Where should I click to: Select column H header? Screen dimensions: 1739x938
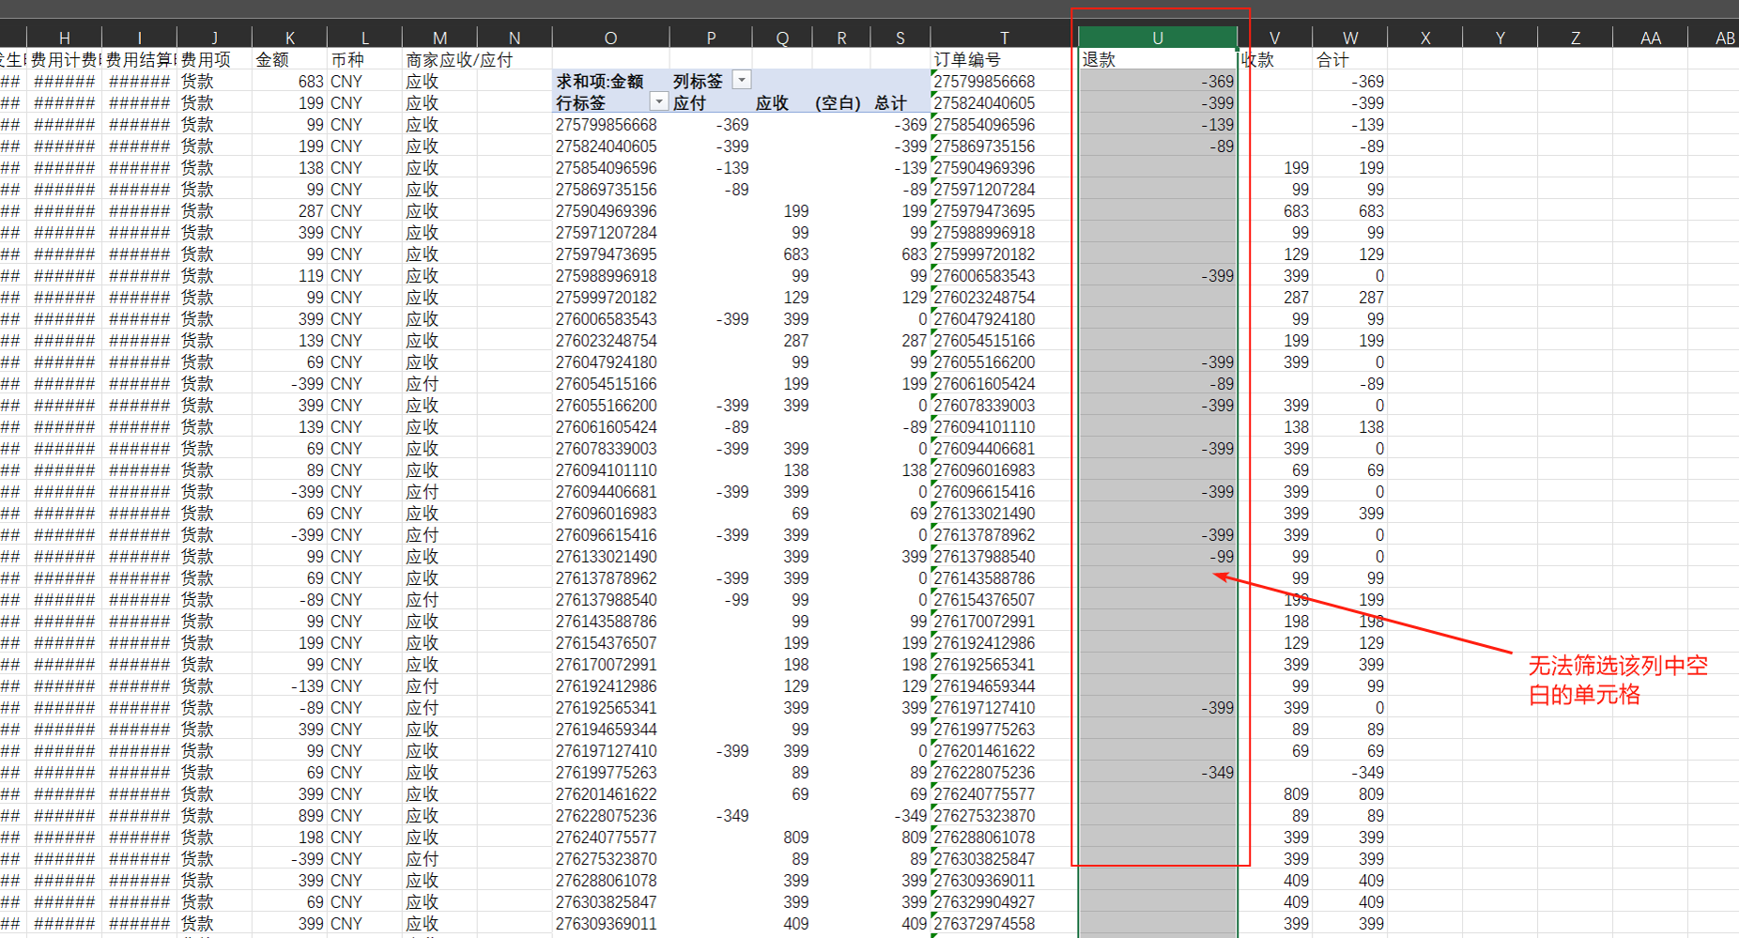64,38
